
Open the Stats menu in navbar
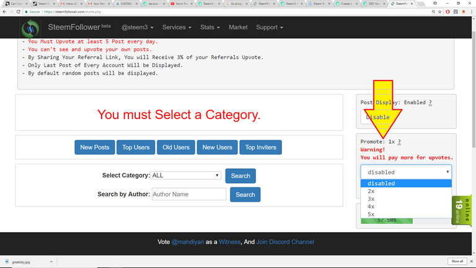click(210, 27)
